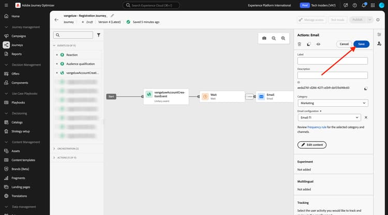388x215 pixels.
Task: Save the Email action
Action: 361,44
